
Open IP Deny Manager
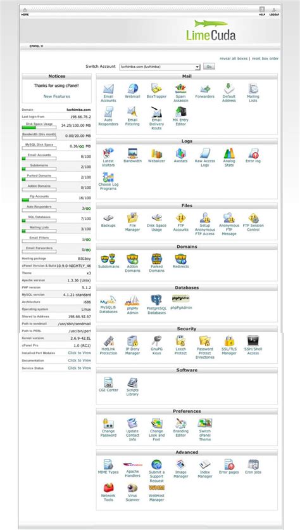(132, 346)
